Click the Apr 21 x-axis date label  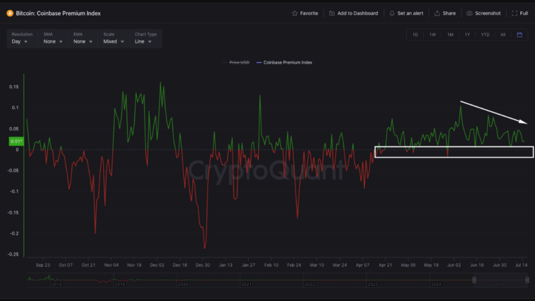point(385,265)
